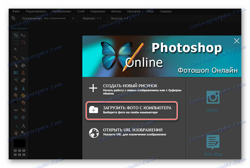Select the Pinch tool

23,118
